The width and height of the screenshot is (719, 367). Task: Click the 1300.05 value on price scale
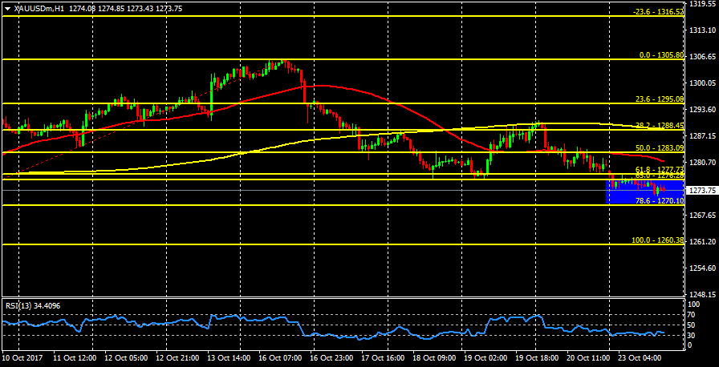(703, 83)
